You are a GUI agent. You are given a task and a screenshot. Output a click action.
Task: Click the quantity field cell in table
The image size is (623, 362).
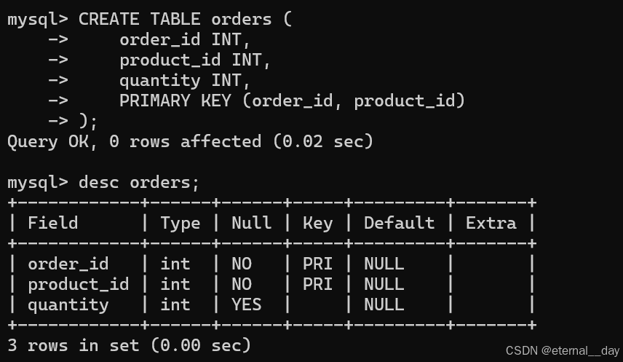(68, 305)
